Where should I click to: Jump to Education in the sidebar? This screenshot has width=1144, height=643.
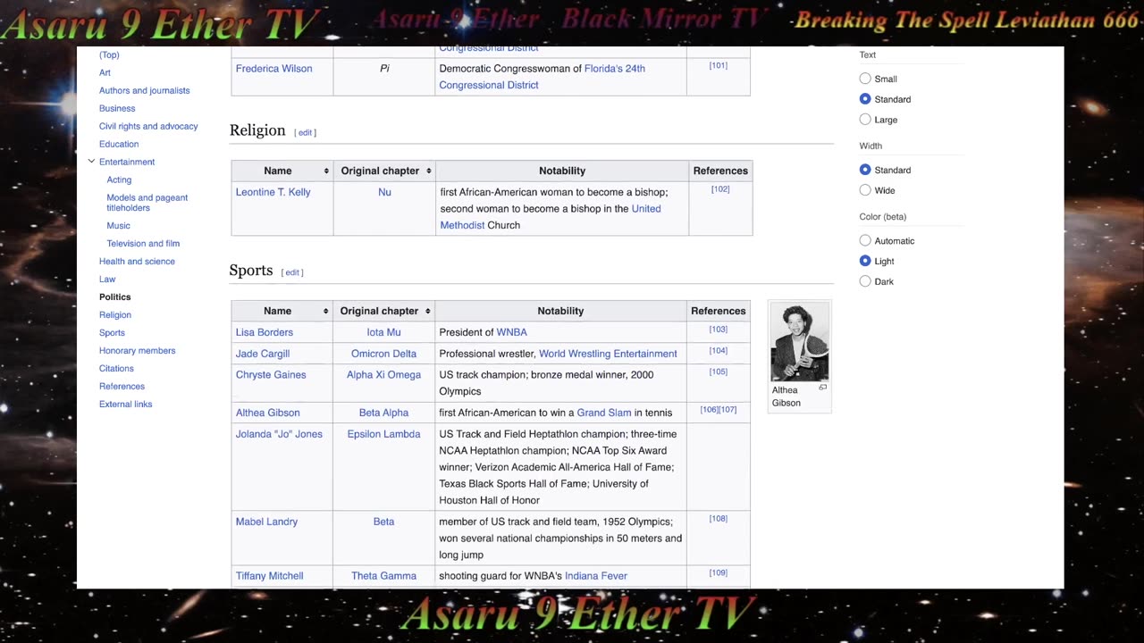click(x=119, y=144)
